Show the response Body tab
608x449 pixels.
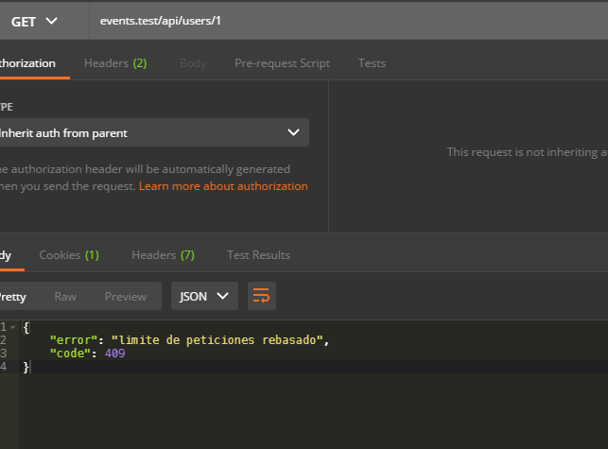pos(6,255)
